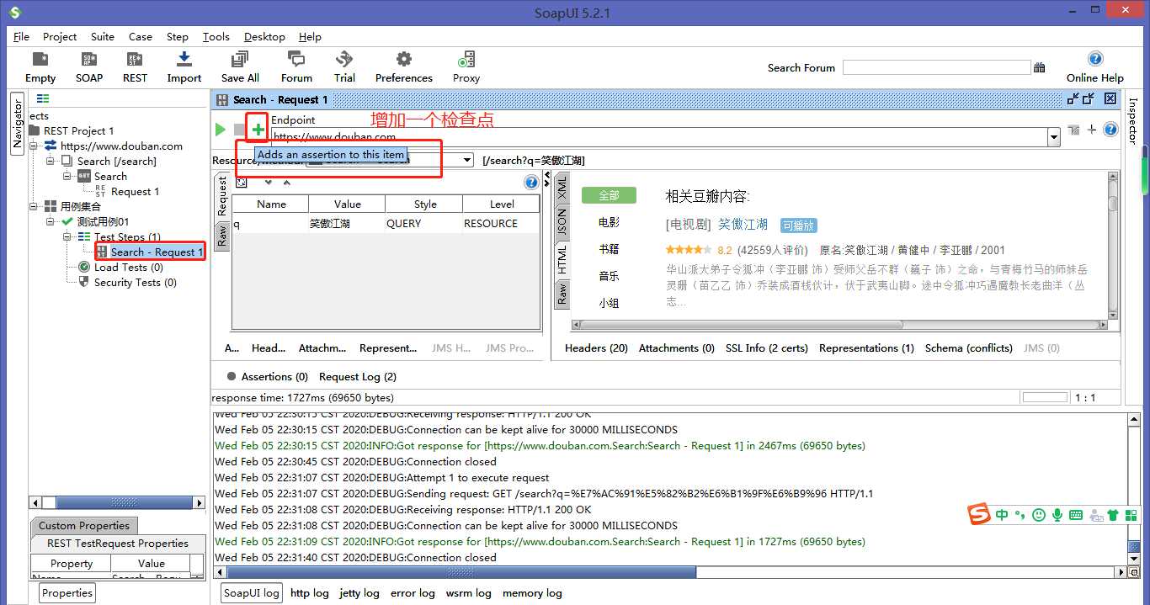Viewport: 1150px width, 605px height.
Task: Click the forum search binoculars icon
Action: 1039,67
